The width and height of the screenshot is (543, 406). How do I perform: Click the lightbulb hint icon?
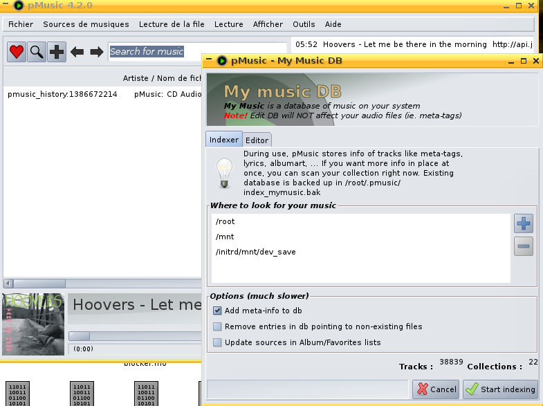224,173
